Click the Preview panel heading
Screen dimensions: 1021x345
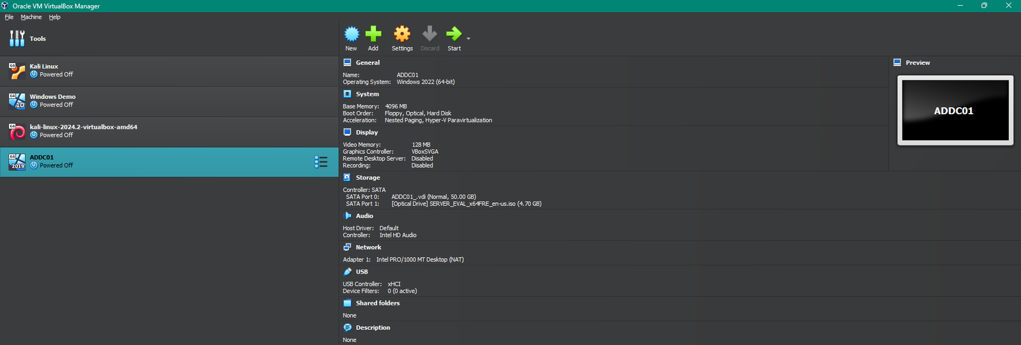click(918, 62)
